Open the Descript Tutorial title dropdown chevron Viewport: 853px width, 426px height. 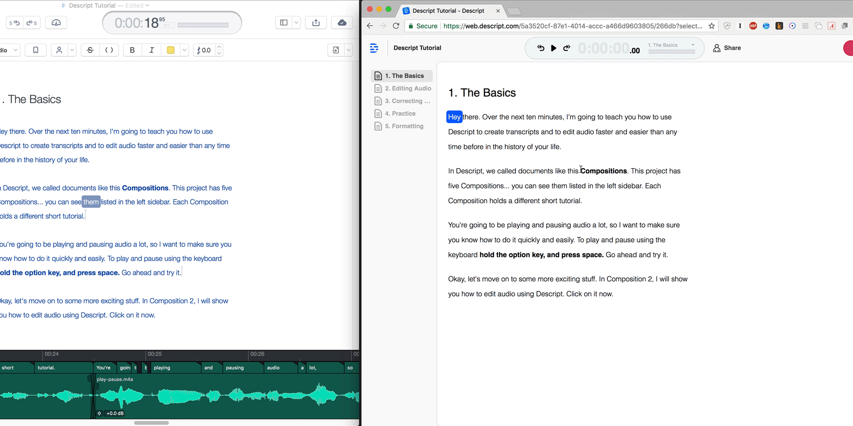[147, 6]
